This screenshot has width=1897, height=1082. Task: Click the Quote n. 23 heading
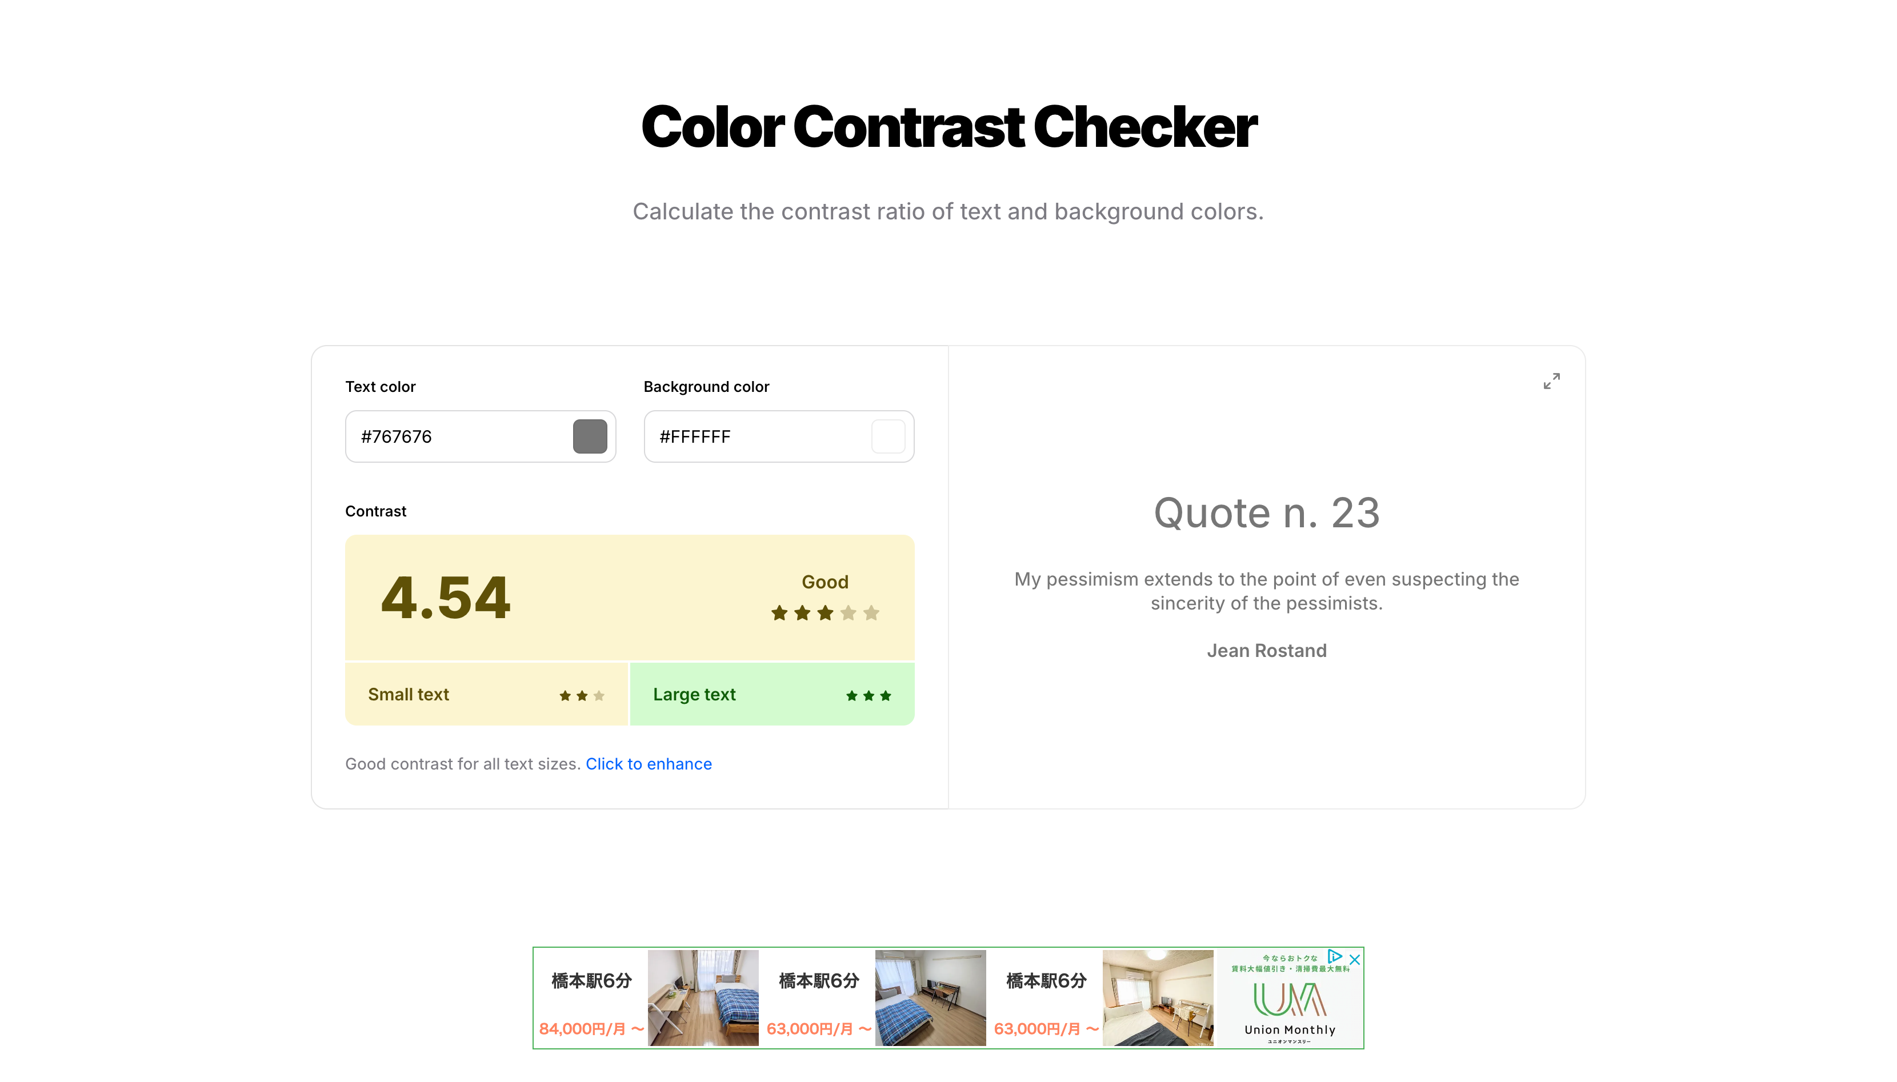pyautogui.click(x=1266, y=513)
